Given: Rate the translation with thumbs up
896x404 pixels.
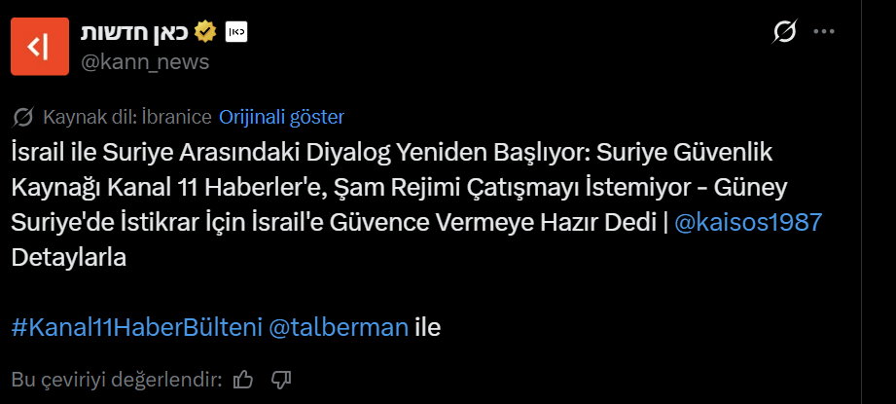Looking at the screenshot, I should coord(244,379).
